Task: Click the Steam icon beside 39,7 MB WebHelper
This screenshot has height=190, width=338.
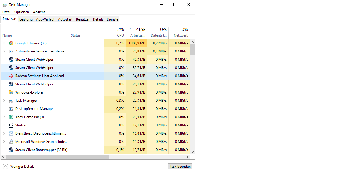Action: coord(11,68)
